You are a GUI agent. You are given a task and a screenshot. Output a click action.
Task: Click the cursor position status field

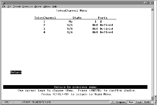8,102
